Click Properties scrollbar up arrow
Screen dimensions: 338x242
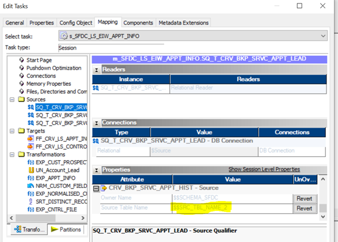(x=323, y=179)
